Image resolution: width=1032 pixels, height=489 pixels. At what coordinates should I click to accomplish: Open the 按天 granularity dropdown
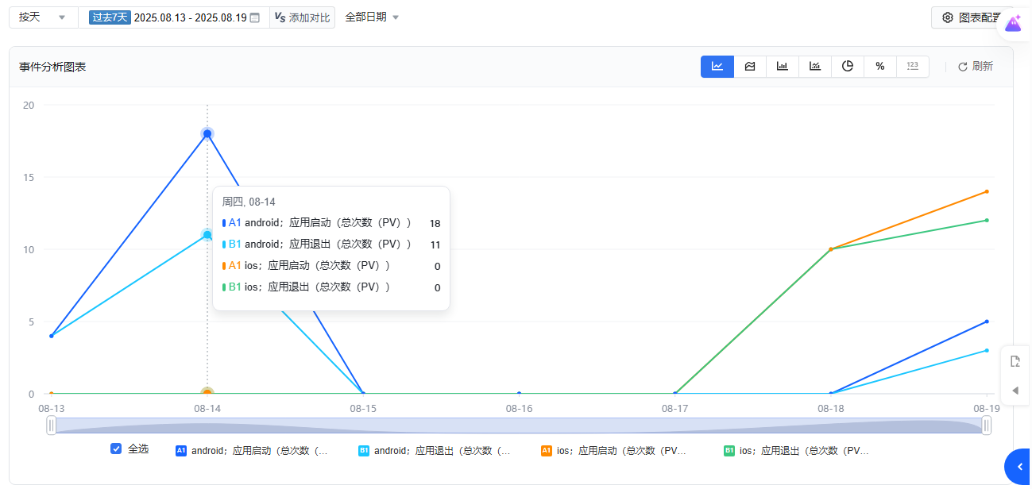coord(43,17)
